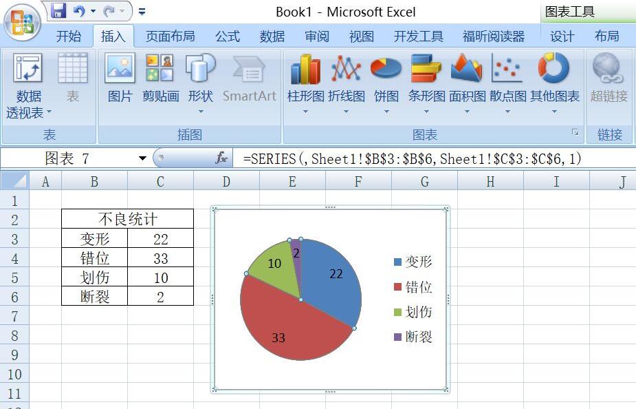Click the 表 table icon
The width and height of the screenshot is (636, 409).
tap(73, 68)
